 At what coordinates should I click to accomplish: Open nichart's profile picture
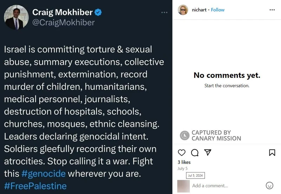183,10
